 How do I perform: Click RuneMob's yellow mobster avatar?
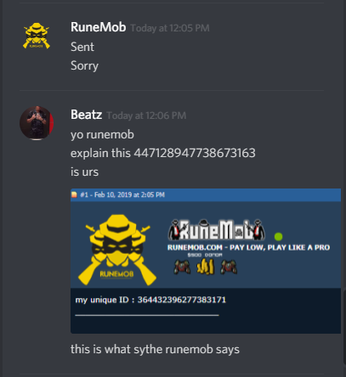37,36
